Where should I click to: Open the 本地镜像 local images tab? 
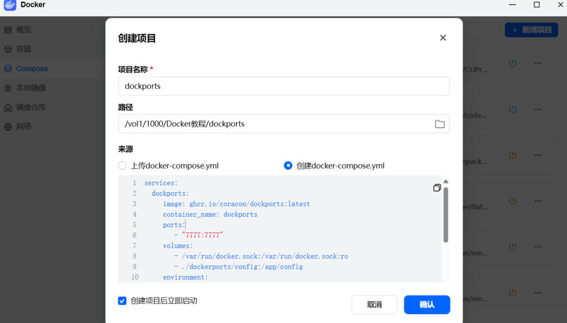31,88
